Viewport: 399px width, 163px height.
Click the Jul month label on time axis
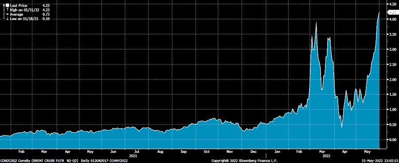click(x=137, y=151)
